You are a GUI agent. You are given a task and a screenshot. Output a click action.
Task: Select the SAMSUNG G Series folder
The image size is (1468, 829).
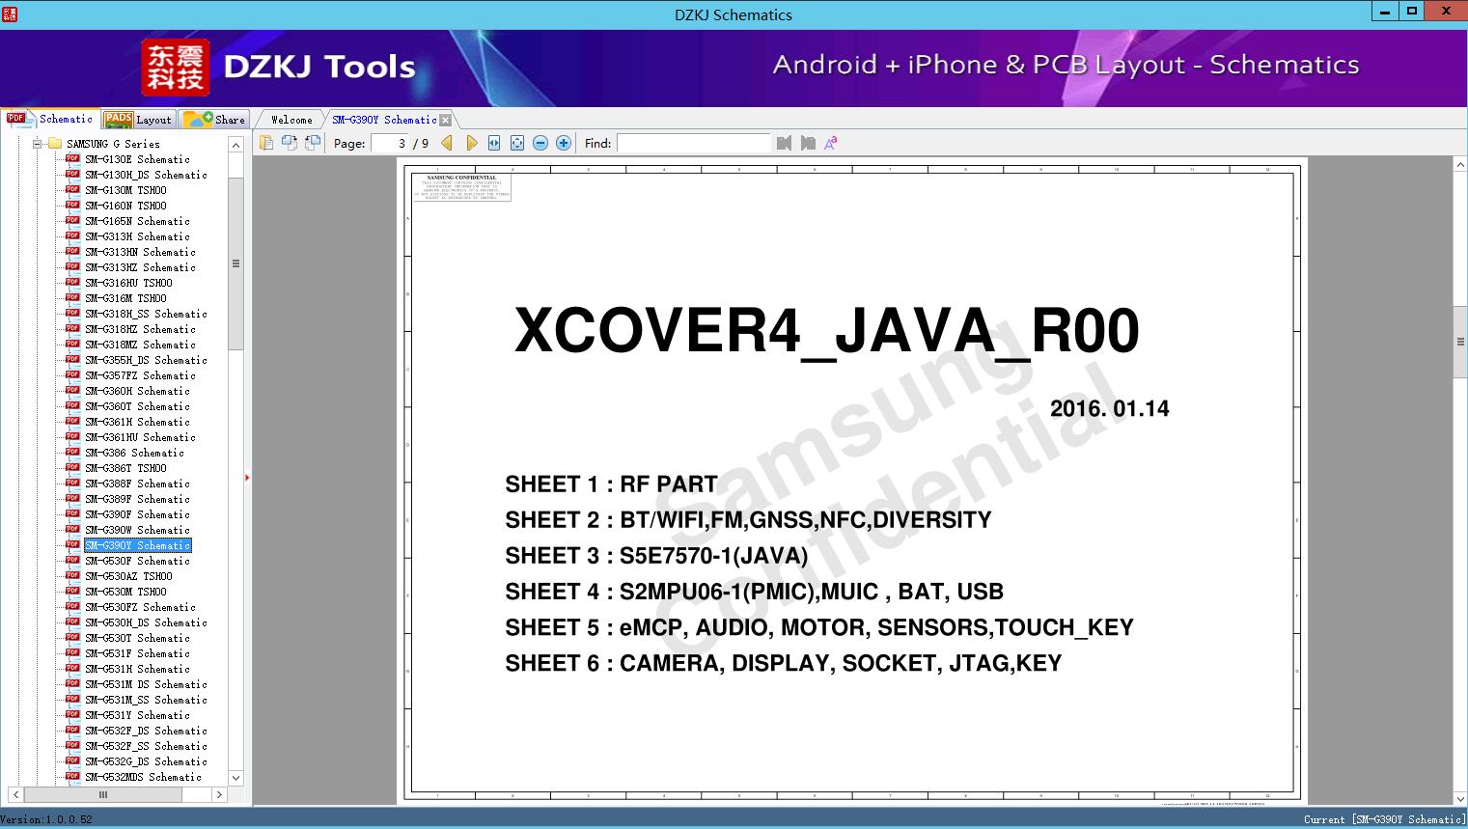pos(113,144)
